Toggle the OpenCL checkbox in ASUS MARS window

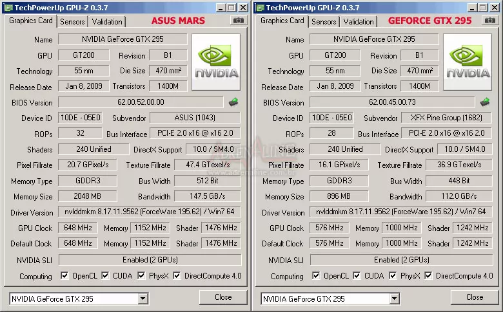64,276
